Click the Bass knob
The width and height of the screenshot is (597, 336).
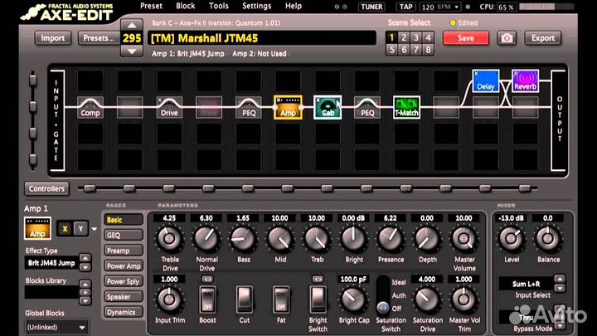[243, 238]
